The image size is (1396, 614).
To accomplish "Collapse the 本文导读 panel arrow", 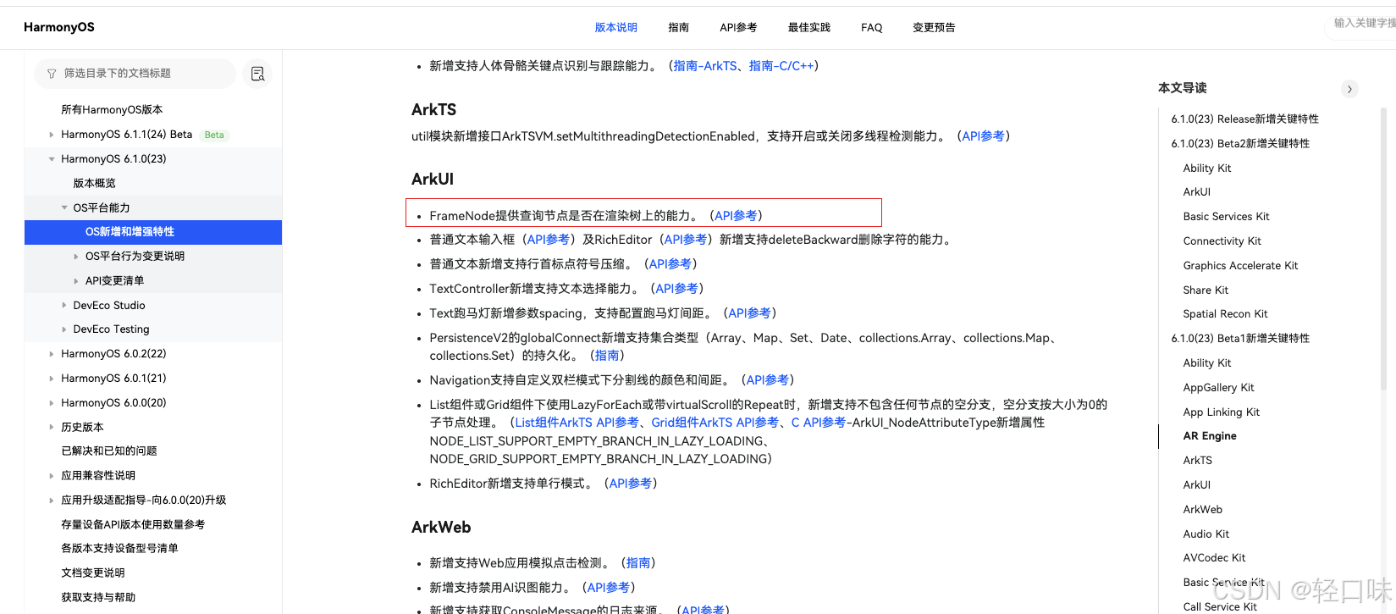I will (x=1349, y=89).
